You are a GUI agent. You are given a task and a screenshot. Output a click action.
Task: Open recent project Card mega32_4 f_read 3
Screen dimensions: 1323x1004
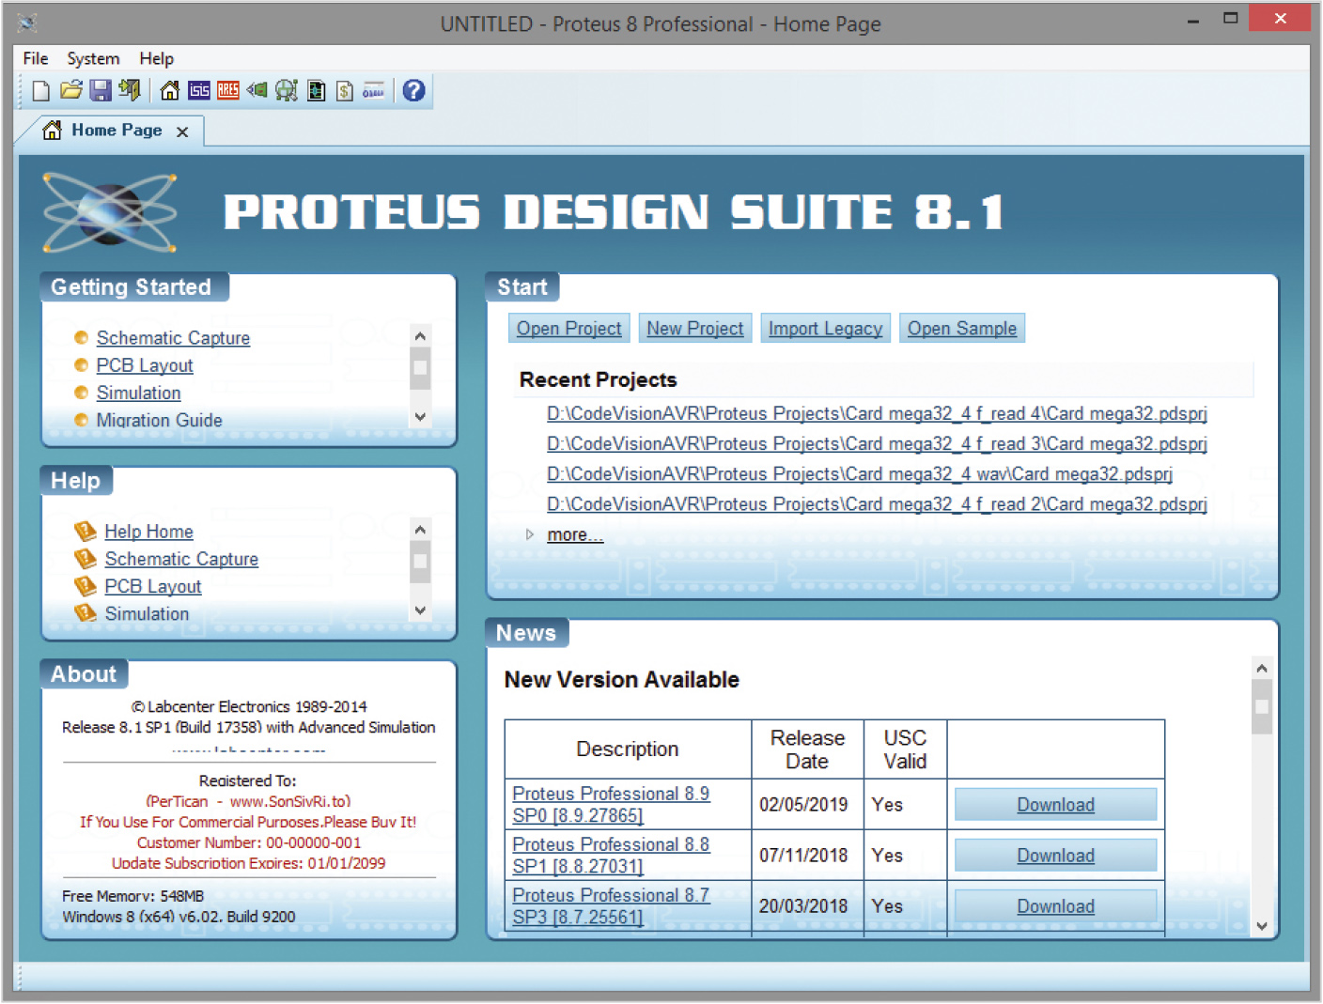877,444
